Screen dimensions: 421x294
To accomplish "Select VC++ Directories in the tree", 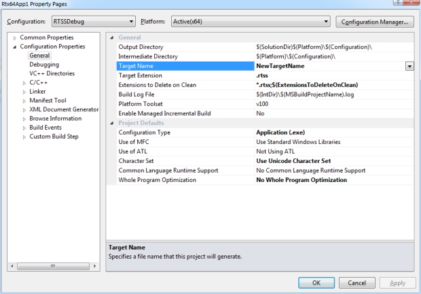I will click(x=52, y=73).
